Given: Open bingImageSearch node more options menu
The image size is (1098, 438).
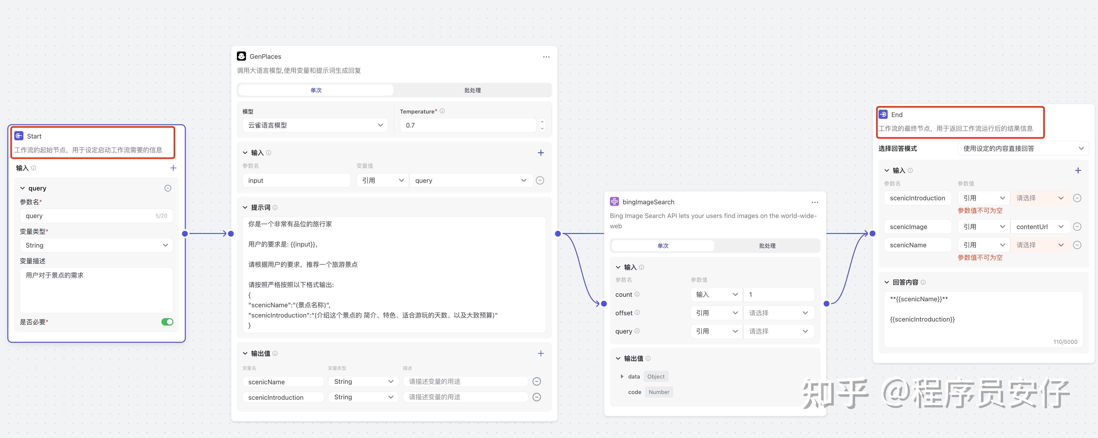Looking at the screenshot, I should (x=815, y=202).
